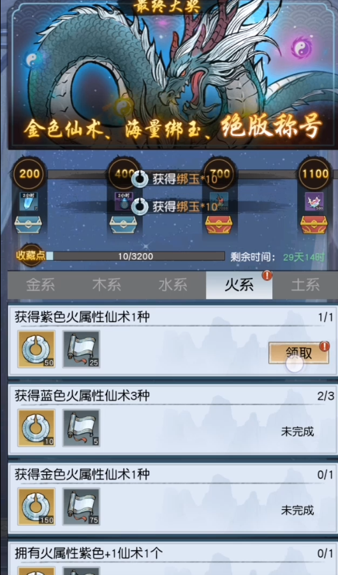Open the red chest under 700 milestone
Image resolution: width=338 pixels, height=575 pixels.
[219, 224]
